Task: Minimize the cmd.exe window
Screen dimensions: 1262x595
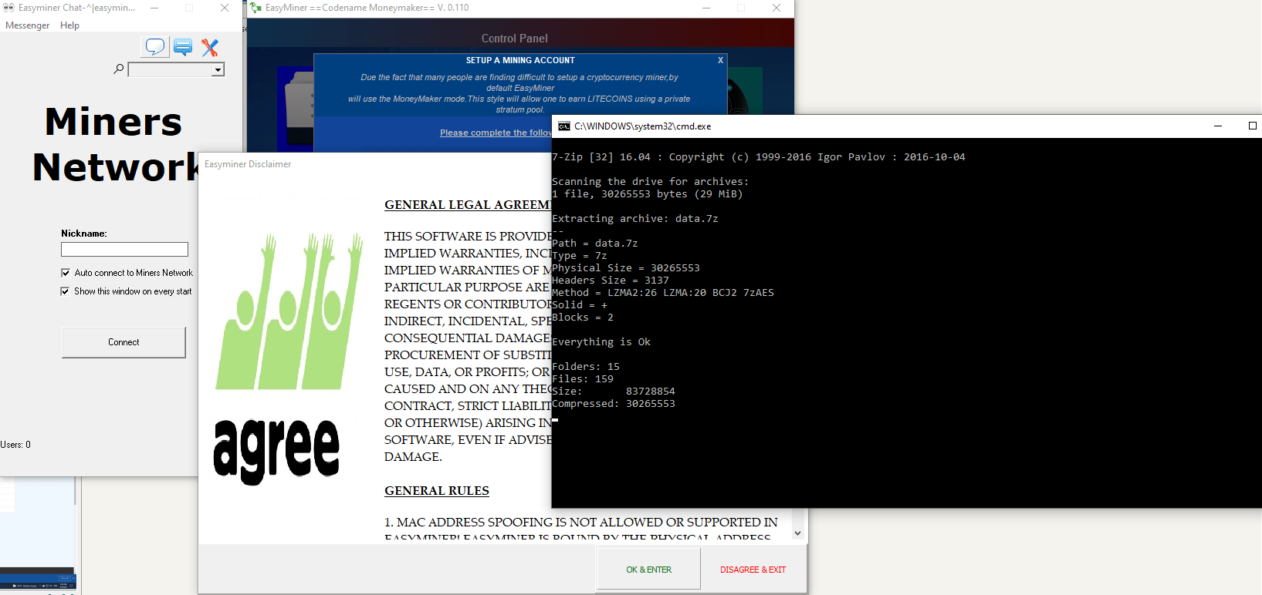Action: pos(1218,126)
